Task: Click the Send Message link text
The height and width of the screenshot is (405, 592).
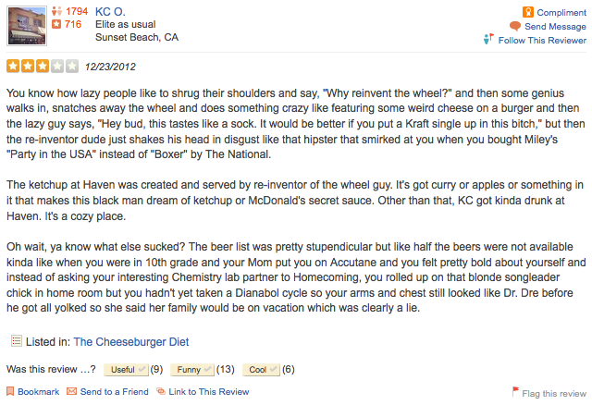Action: 555,27
